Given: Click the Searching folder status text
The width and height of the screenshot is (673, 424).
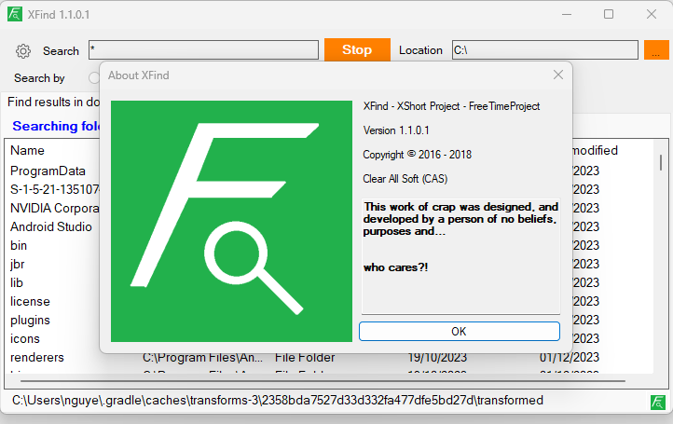Looking at the screenshot, I should 56,126.
